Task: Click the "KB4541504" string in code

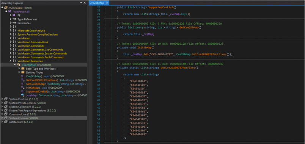Action: coord(138,131)
